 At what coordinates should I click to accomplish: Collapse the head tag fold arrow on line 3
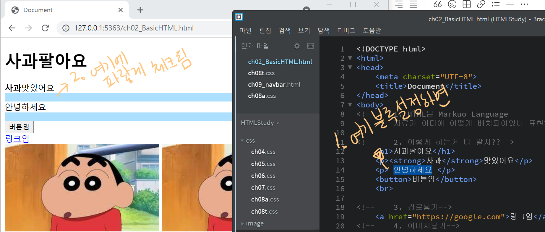pos(350,68)
